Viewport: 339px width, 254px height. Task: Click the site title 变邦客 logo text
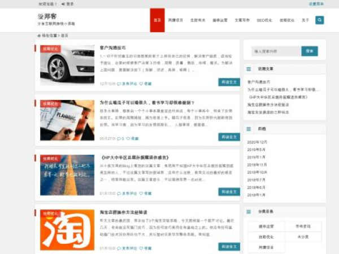point(47,16)
